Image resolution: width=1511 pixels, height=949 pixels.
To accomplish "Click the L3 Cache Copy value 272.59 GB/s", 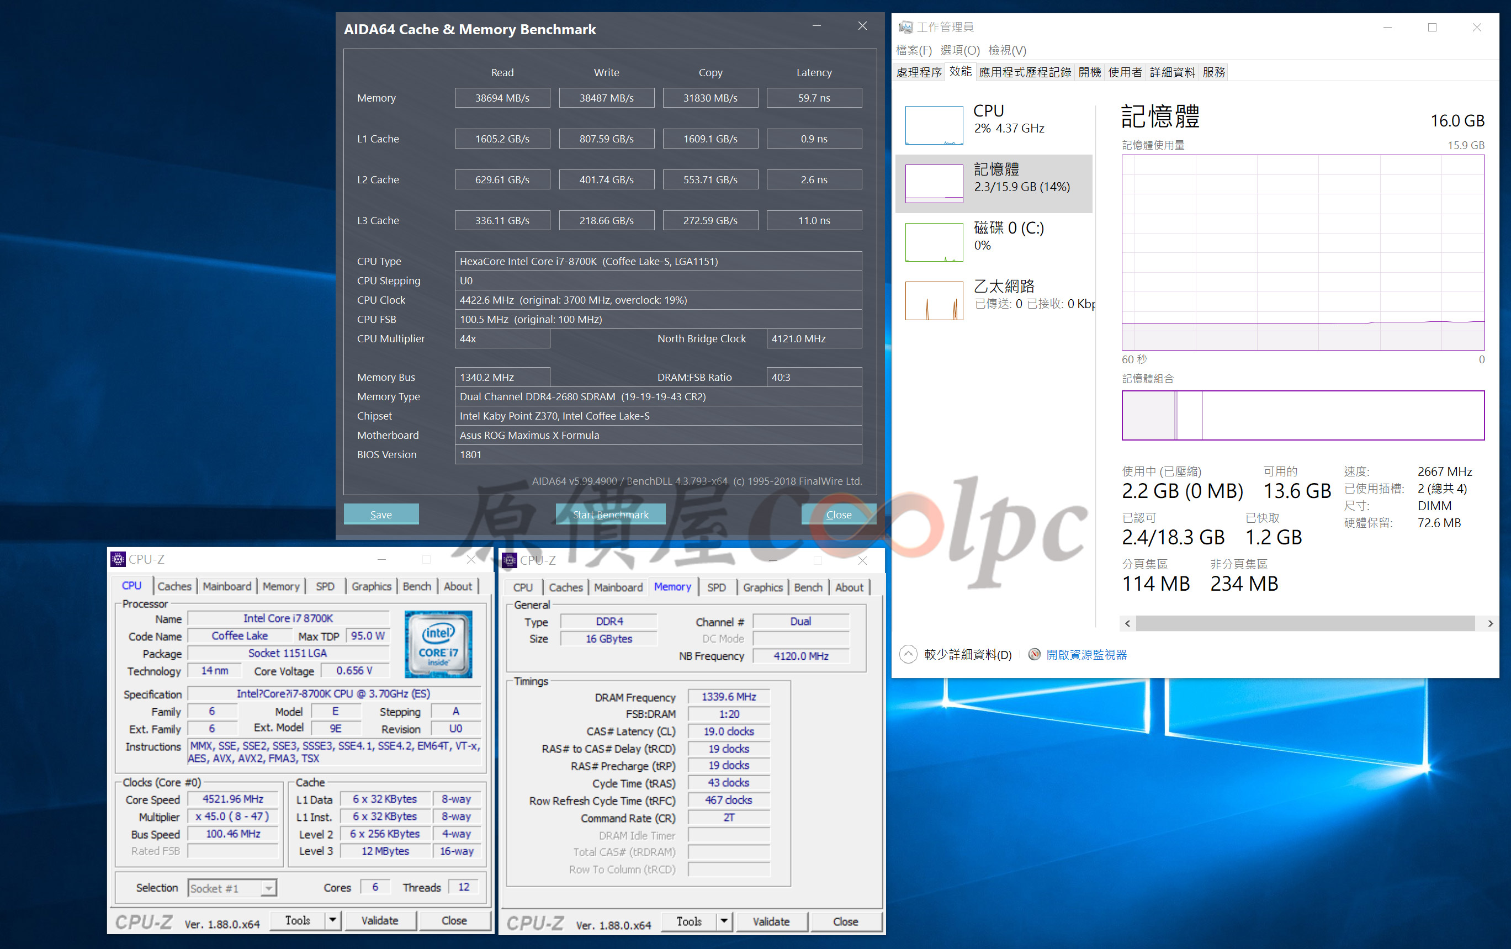I will (x=711, y=220).
